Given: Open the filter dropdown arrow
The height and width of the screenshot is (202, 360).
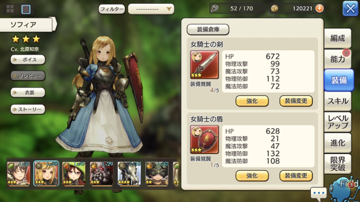Looking at the screenshot, I should click(169, 9).
